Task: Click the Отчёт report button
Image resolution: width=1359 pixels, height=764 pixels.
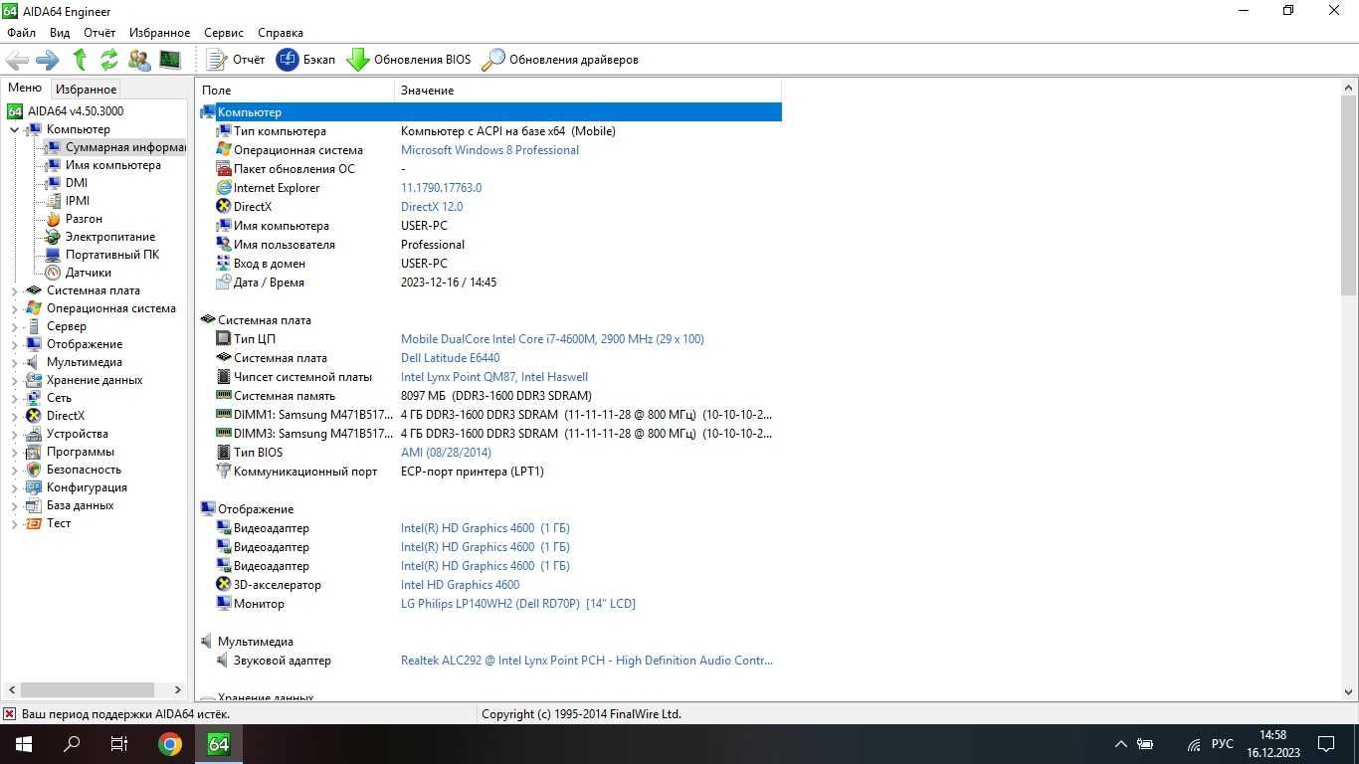Action: click(236, 60)
